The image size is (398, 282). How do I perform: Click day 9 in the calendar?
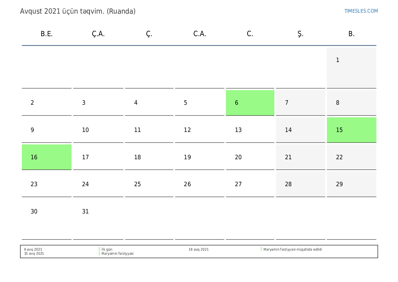[x=47, y=130]
